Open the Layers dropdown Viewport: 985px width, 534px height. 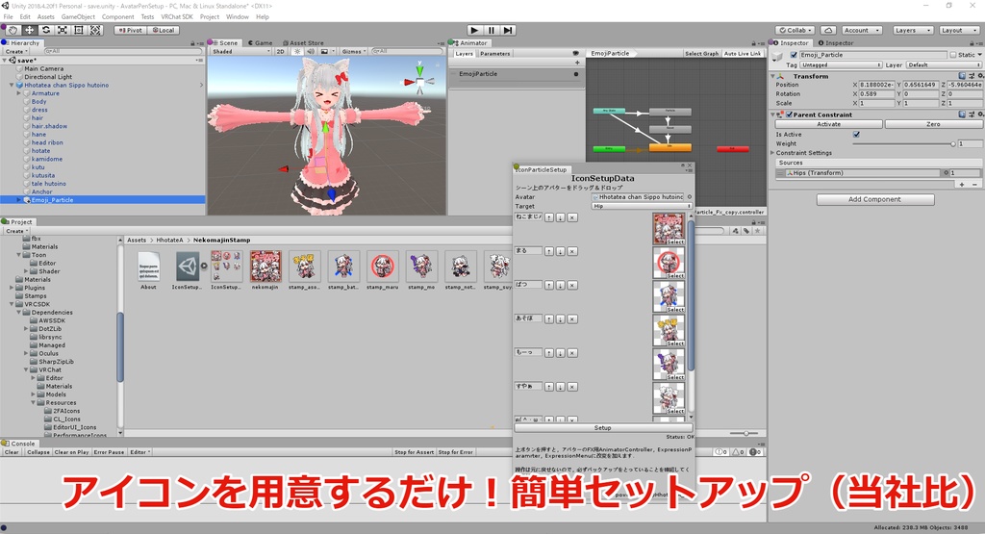(x=912, y=30)
